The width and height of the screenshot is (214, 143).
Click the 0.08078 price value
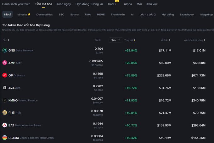pos(97,111)
